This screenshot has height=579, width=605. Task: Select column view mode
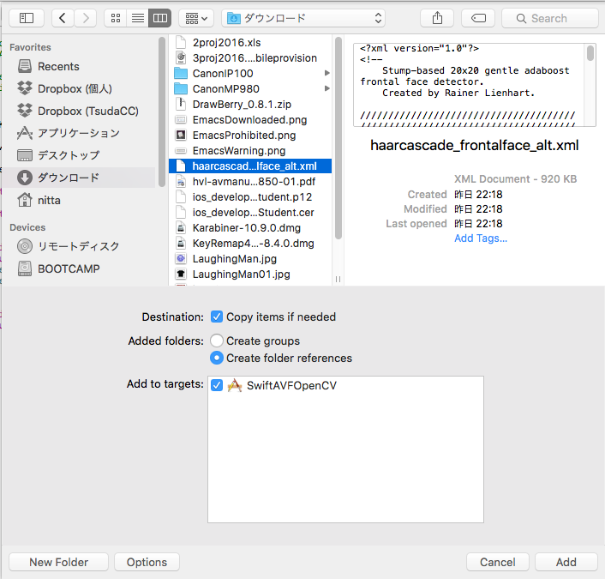pyautogui.click(x=159, y=17)
